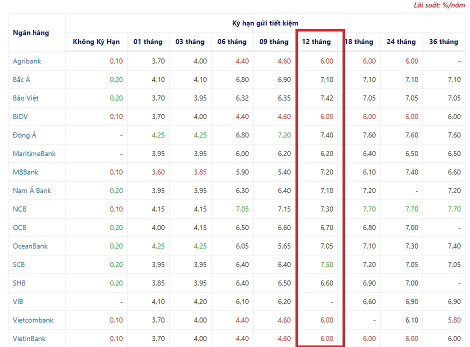Click MBBank's 06-month rate 5,90
Image resolution: width=470 pixels, height=347 pixels.
click(x=242, y=172)
